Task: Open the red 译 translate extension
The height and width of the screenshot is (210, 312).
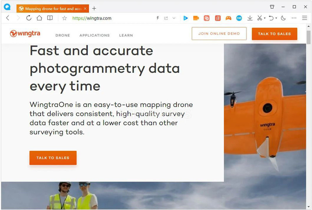Action: coord(218,18)
